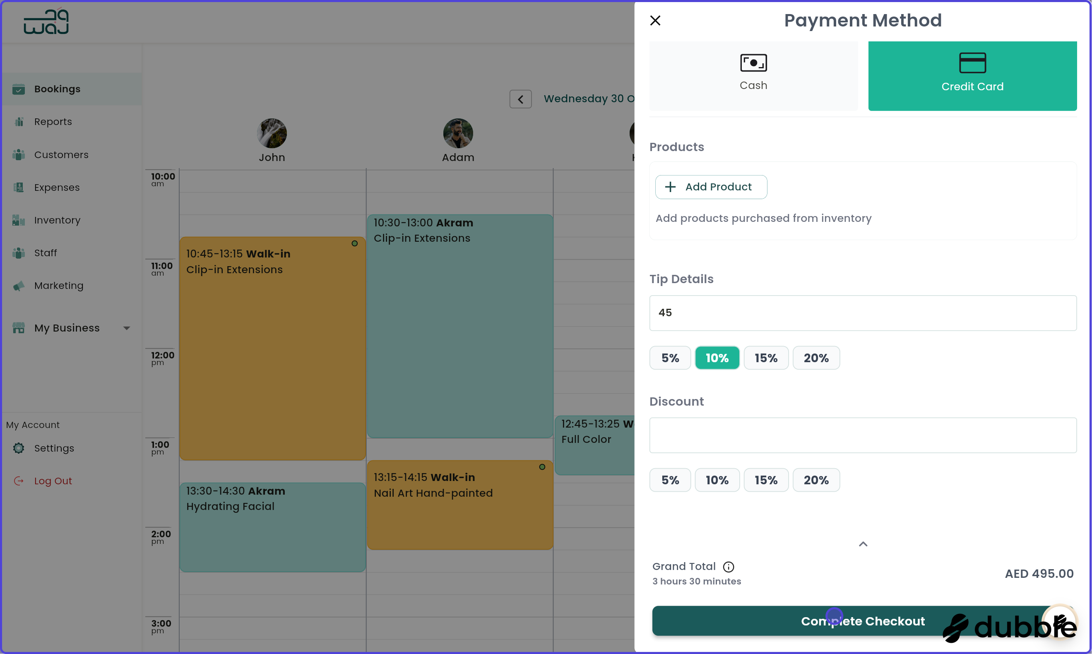Viewport: 1092px width, 654px height.
Task: Choose Credit Card as payment method
Action: [972, 76]
